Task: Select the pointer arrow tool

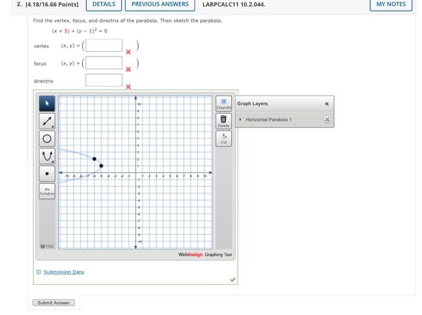Action: click(47, 103)
